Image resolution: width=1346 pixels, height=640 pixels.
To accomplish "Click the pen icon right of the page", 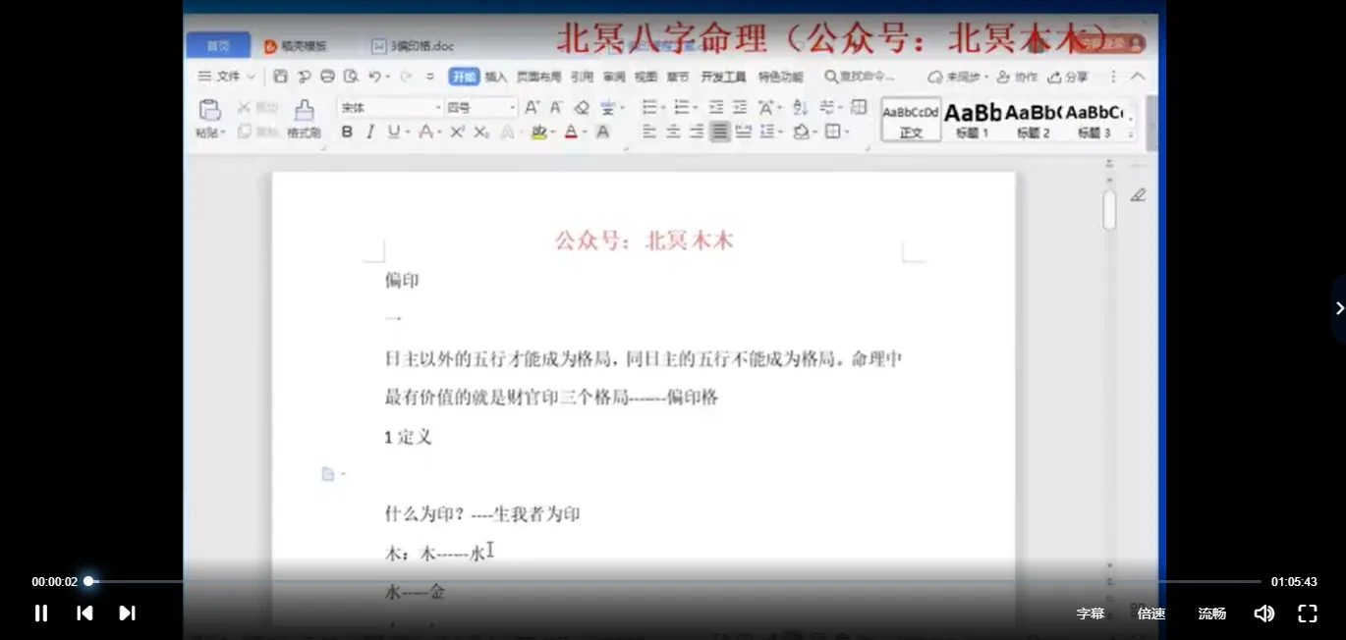I will coord(1138,194).
